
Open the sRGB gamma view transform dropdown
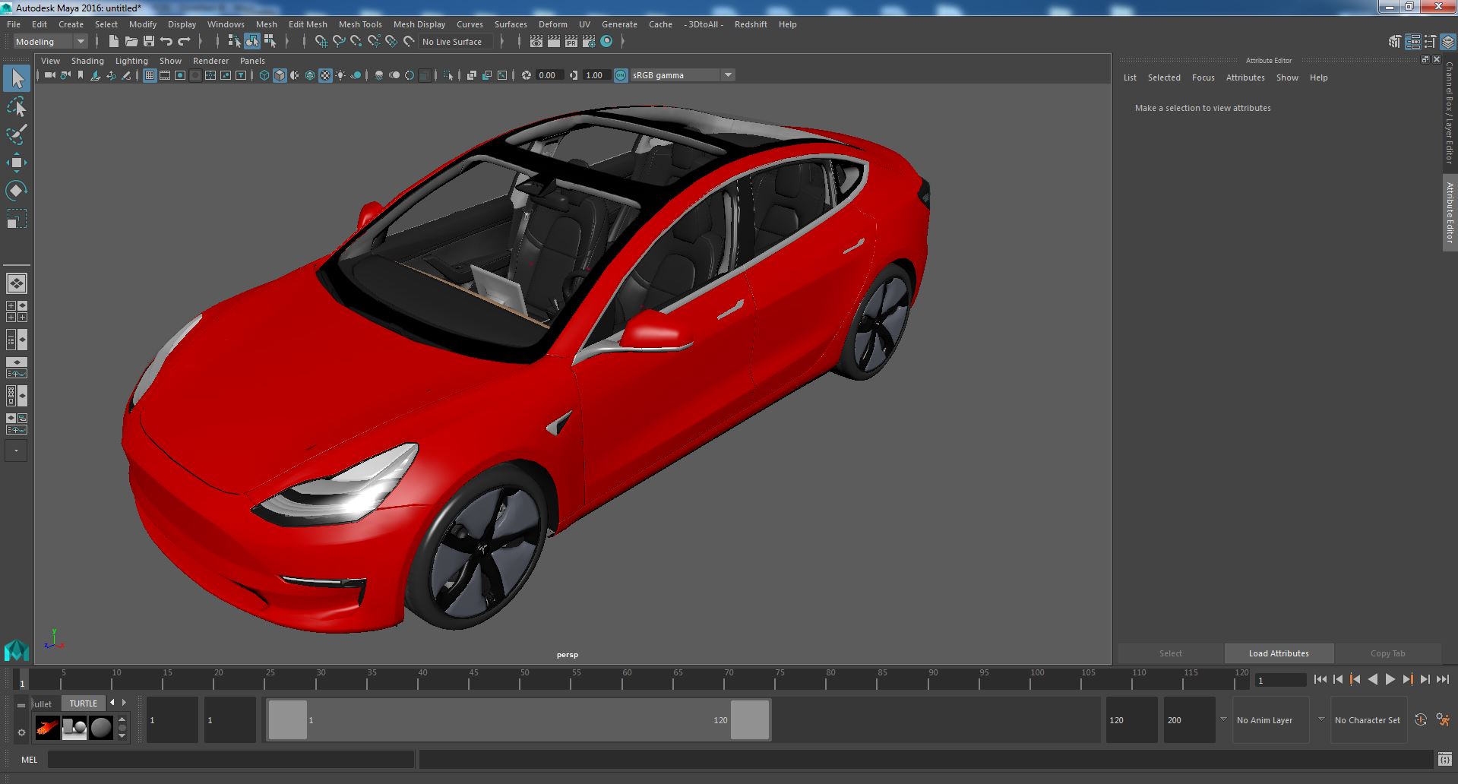pos(682,75)
